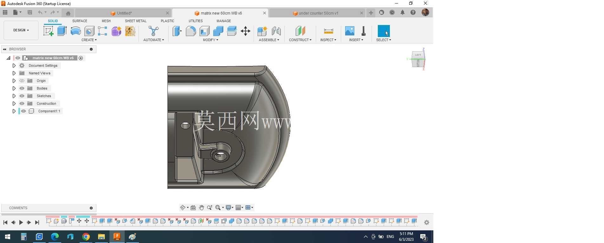The width and height of the screenshot is (604, 243).
Task: Select the Hole tool
Action: coord(89,31)
